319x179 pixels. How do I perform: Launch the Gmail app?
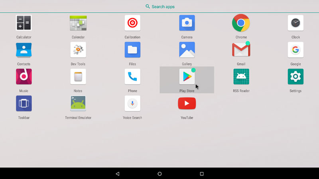pos(241,49)
